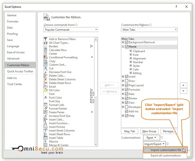
Task: Click the Freeze Panes icon
Action: point(46,112)
